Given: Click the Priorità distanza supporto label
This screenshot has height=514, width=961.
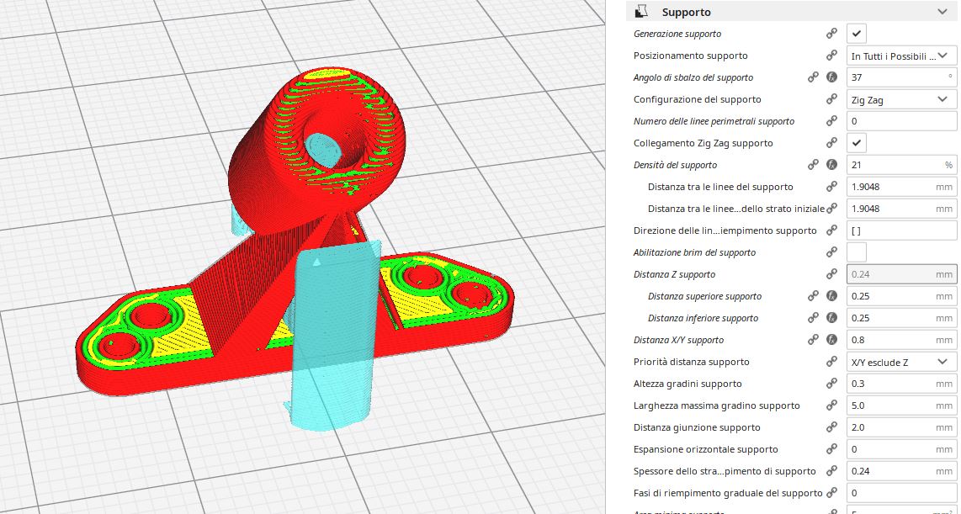Looking at the screenshot, I should [x=692, y=362].
